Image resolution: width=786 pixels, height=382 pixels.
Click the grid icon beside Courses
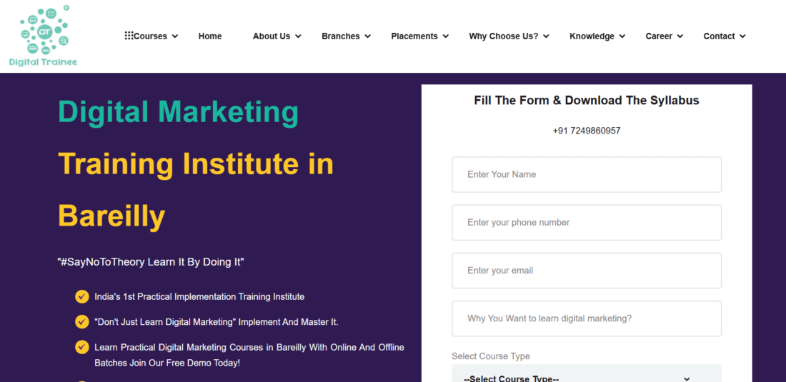pyautogui.click(x=129, y=36)
